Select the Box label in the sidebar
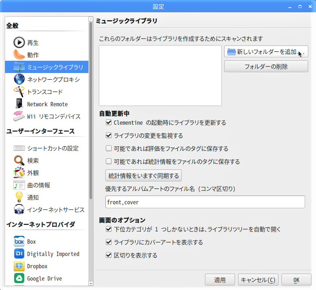The image size is (316, 290). [32, 242]
